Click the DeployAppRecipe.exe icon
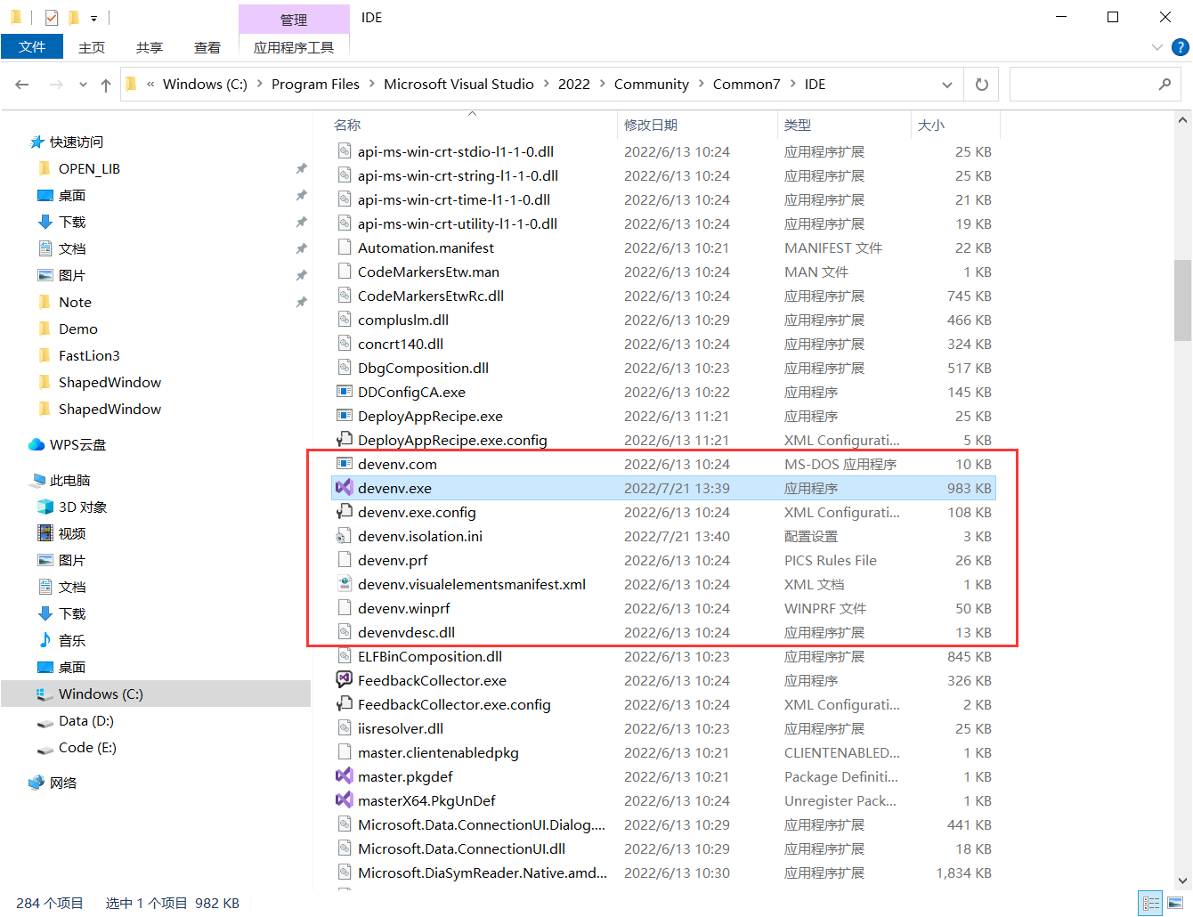The width and height of the screenshot is (1193, 917). tap(345, 415)
